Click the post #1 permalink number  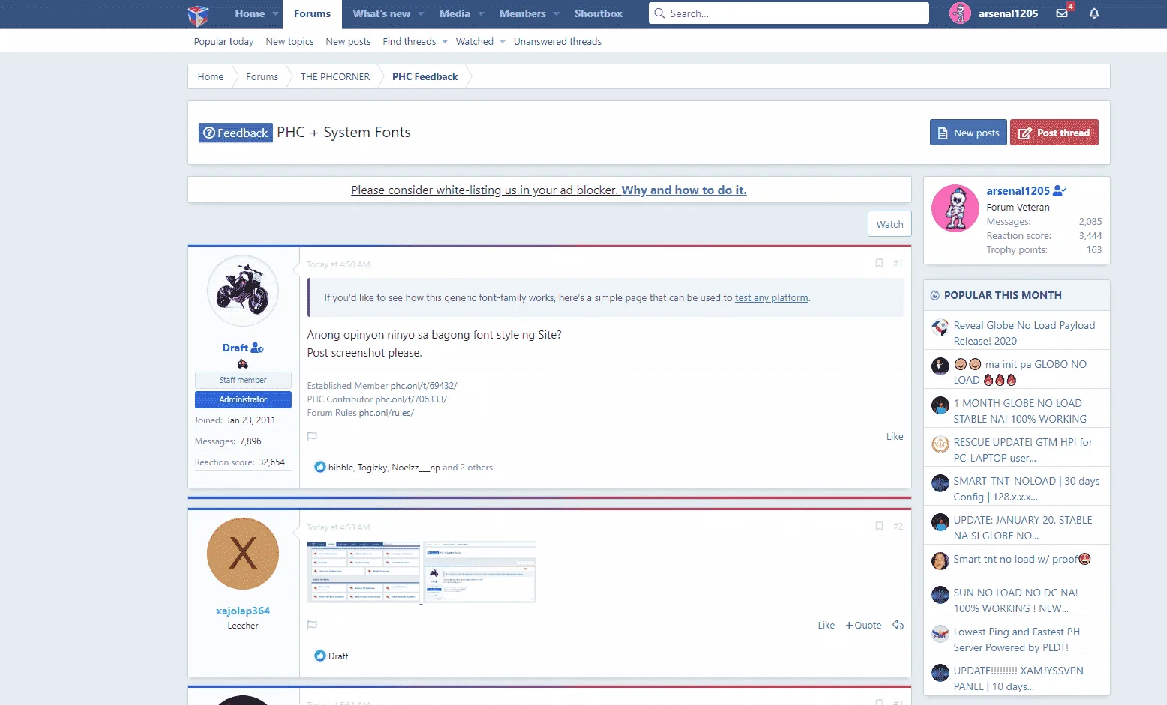click(x=898, y=264)
